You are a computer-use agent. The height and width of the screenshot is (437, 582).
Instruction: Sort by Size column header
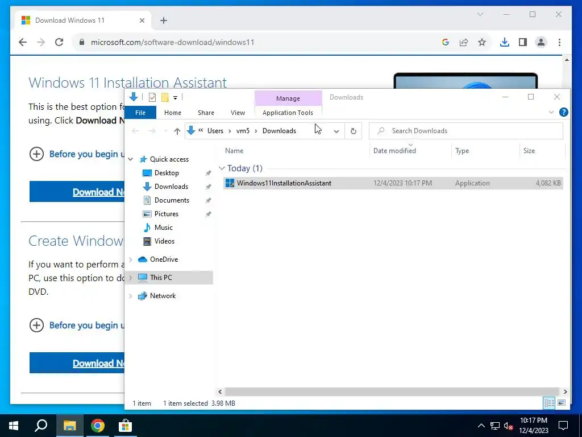[542, 151]
